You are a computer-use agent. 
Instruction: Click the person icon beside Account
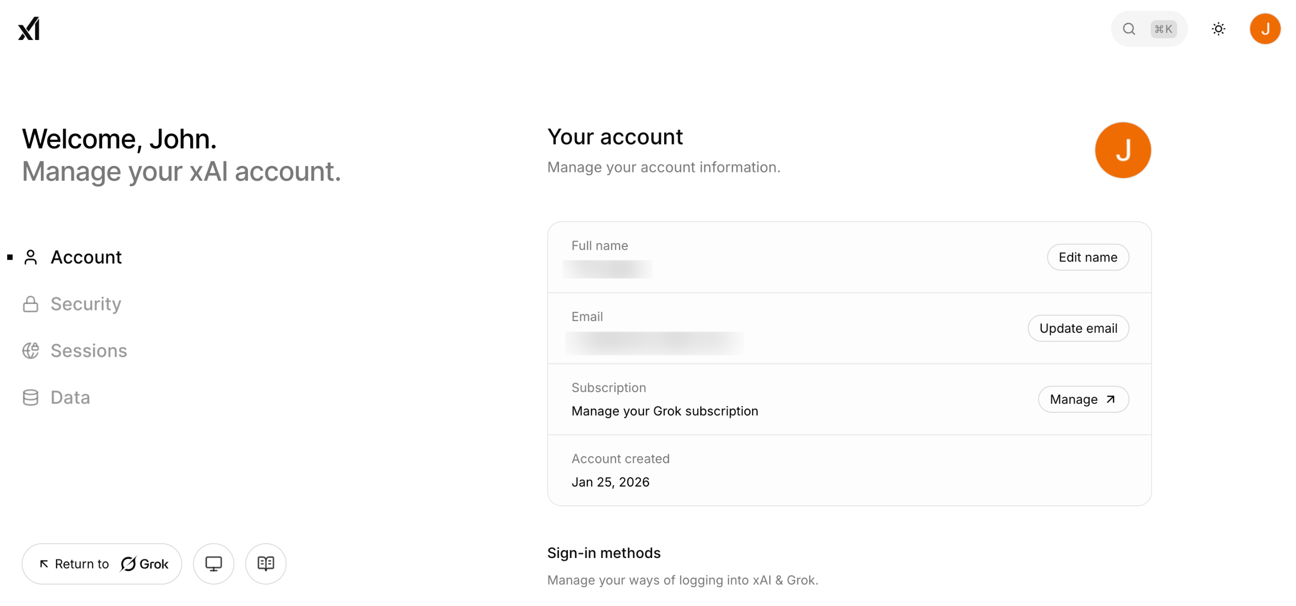[x=30, y=257]
